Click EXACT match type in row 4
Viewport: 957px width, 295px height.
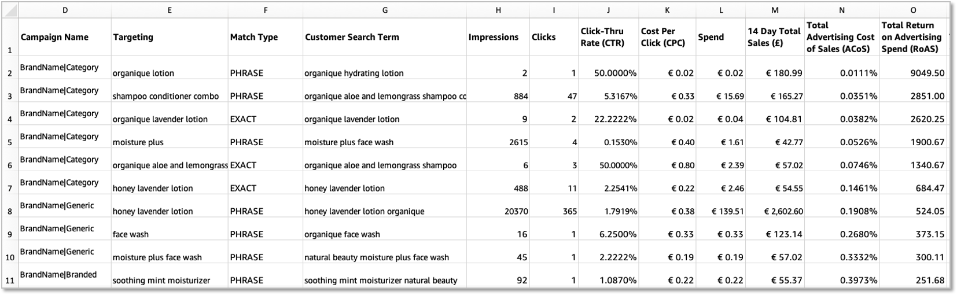point(243,119)
